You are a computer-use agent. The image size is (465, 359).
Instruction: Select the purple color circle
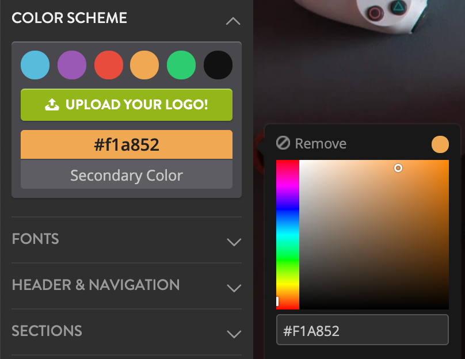pyautogui.click(x=71, y=64)
